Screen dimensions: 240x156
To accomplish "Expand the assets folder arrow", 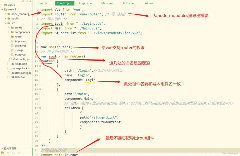I will pos(9,27).
